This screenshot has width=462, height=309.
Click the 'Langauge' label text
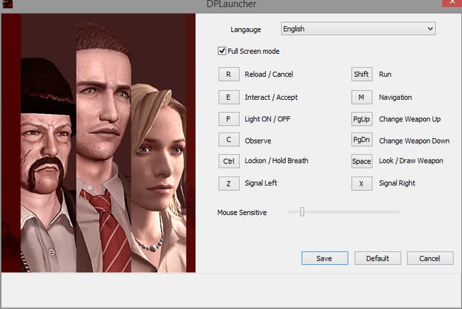[246, 29]
